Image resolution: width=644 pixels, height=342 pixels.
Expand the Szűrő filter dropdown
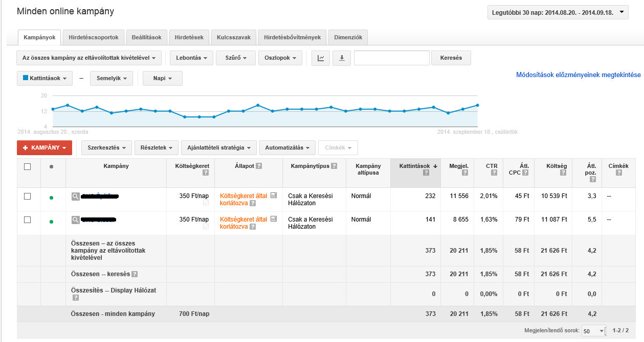coord(235,58)
